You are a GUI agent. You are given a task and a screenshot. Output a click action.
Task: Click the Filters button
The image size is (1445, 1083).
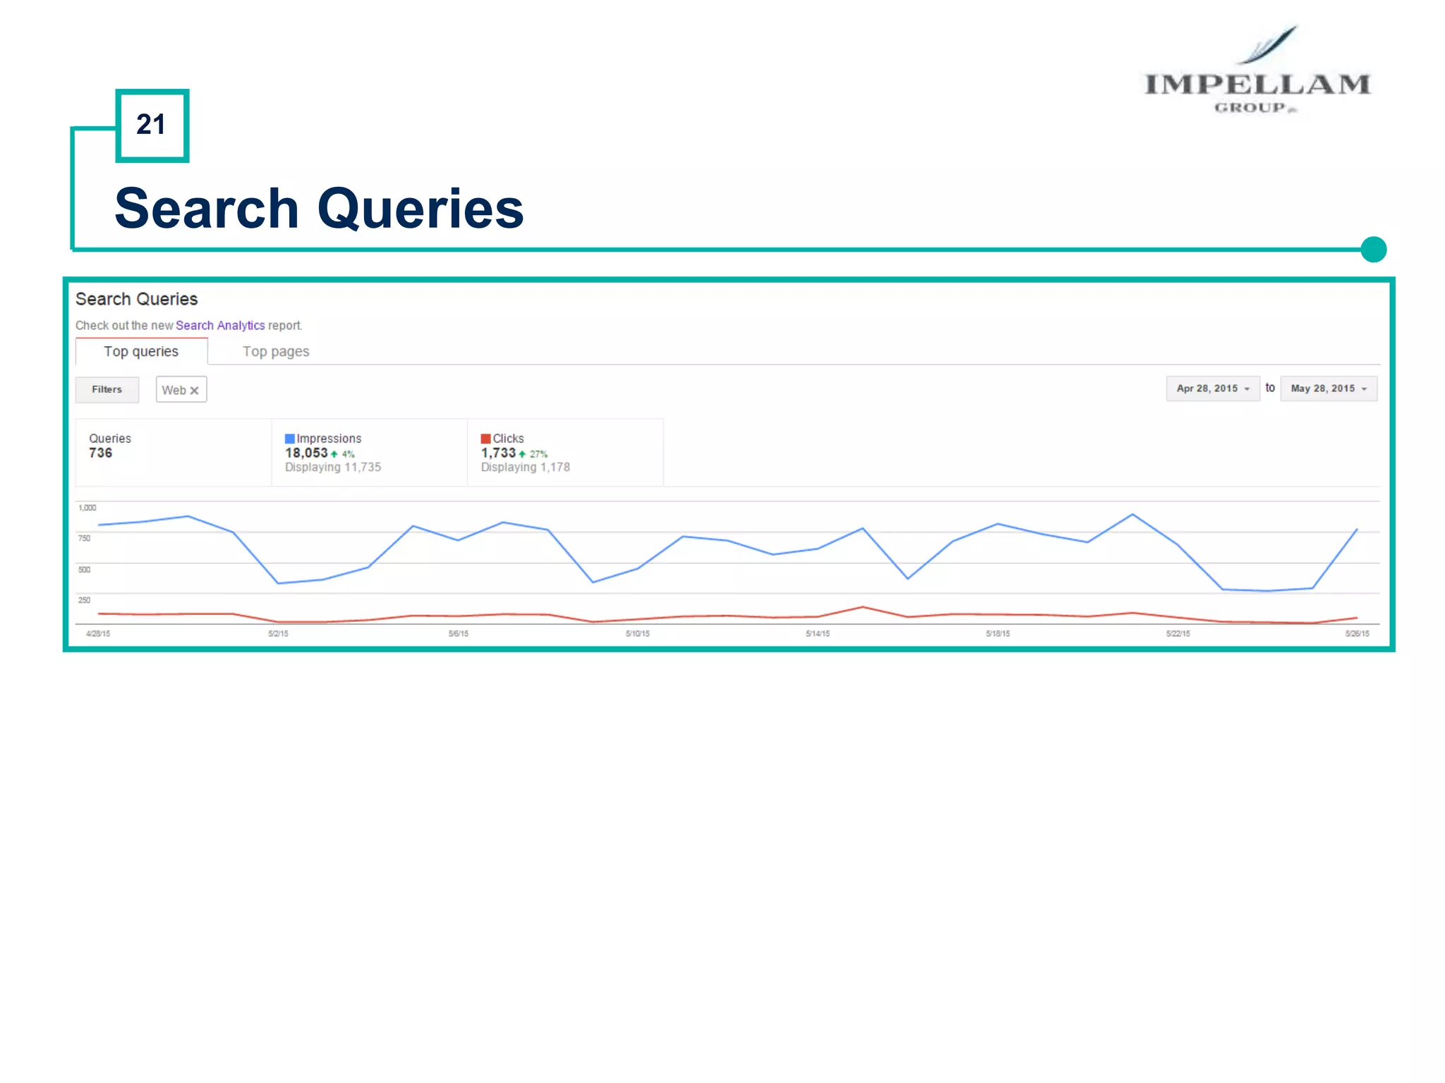point(107,389)
